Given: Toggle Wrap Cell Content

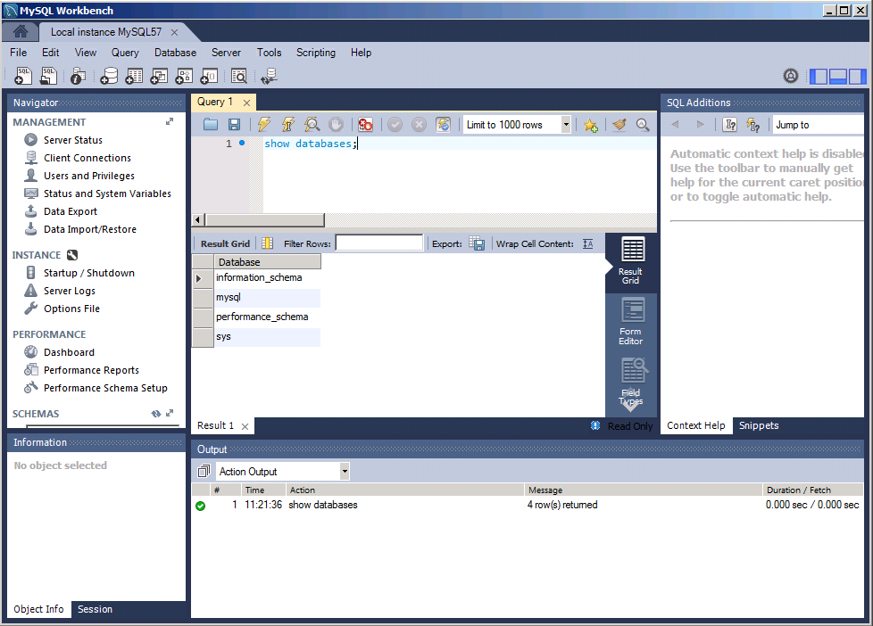Looking at the screenshot, I should [588, 243].
